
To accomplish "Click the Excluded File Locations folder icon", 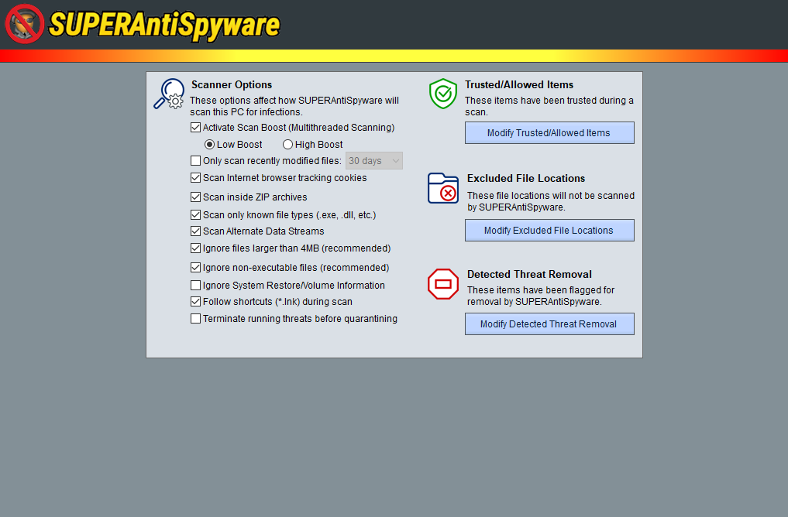I will coord(442,188).
